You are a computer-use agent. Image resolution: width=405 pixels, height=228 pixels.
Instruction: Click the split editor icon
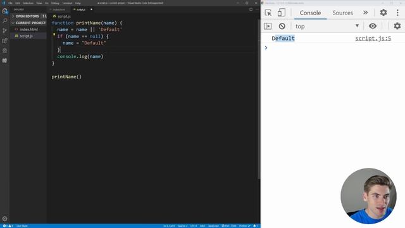[x=251, y=9]
